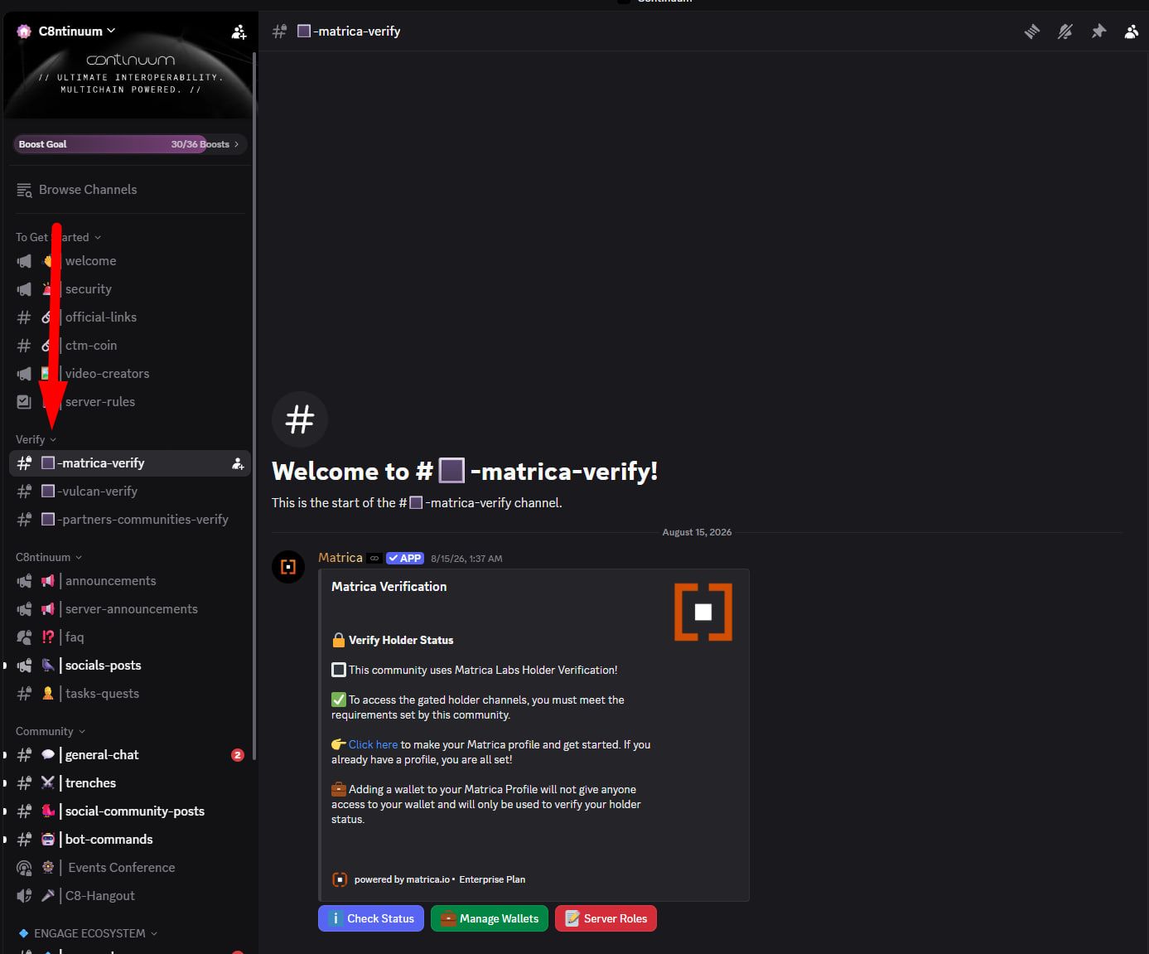Click the hash icon beside official-links
Screen dimensions: 1149x954
coord(24,317)
